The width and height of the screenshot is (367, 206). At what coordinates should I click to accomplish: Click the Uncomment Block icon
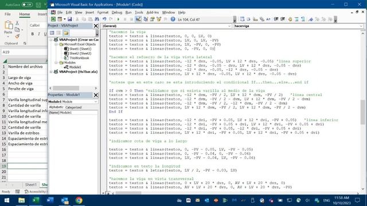[x=303, y=19]
